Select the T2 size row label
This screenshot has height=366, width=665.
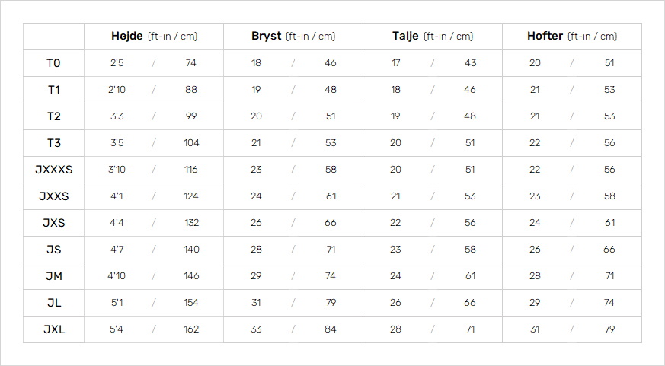tap(53, 116)
